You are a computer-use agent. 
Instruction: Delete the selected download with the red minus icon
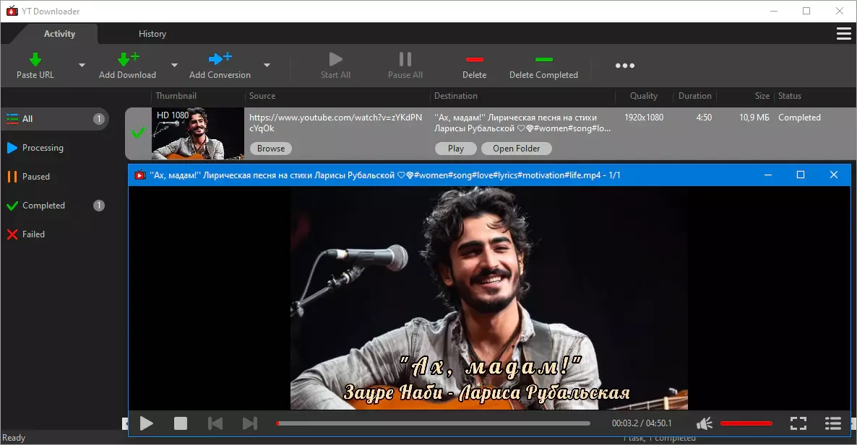click(474, 60)
